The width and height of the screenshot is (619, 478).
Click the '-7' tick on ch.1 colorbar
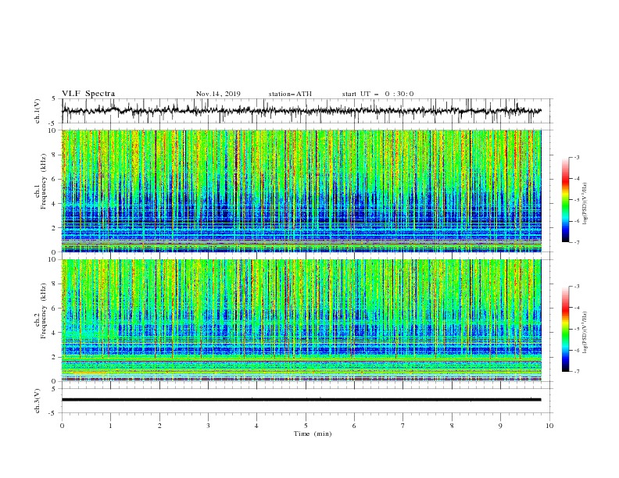576,242
